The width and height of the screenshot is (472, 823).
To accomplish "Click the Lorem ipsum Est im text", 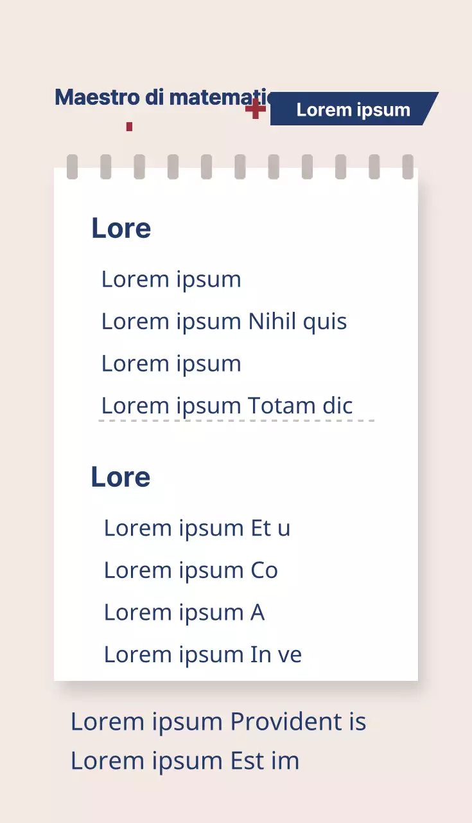I will click(x=185, y=761).
